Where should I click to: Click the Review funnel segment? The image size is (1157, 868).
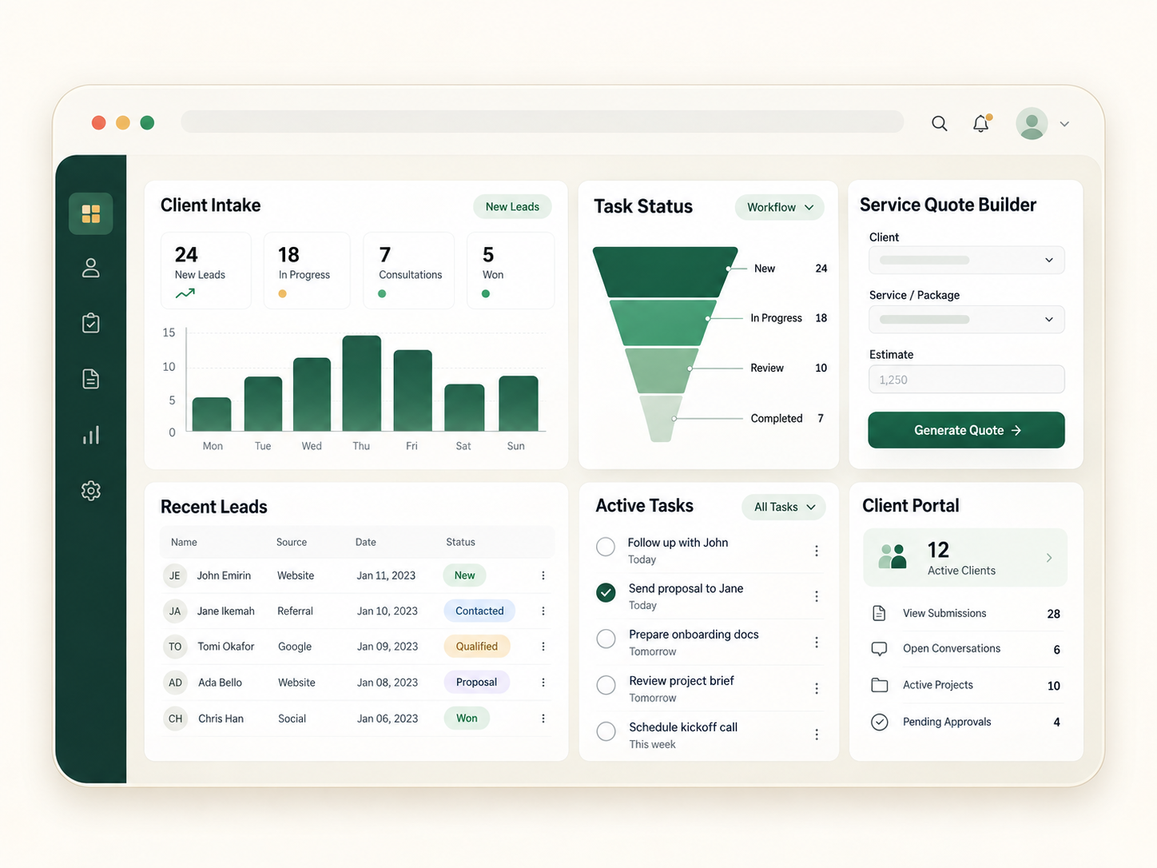tap(662, 370)
